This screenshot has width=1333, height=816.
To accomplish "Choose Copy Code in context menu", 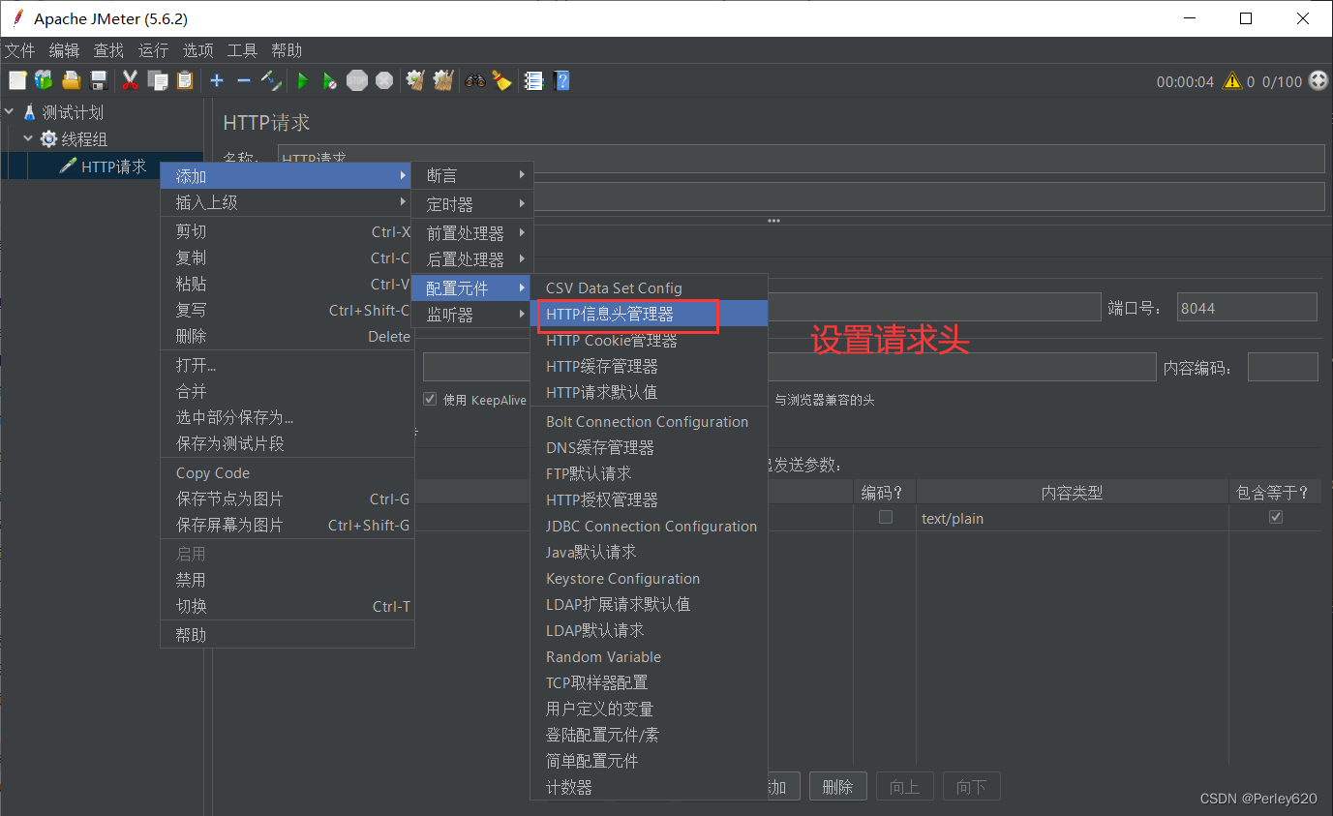I will (x=288, y=472).
